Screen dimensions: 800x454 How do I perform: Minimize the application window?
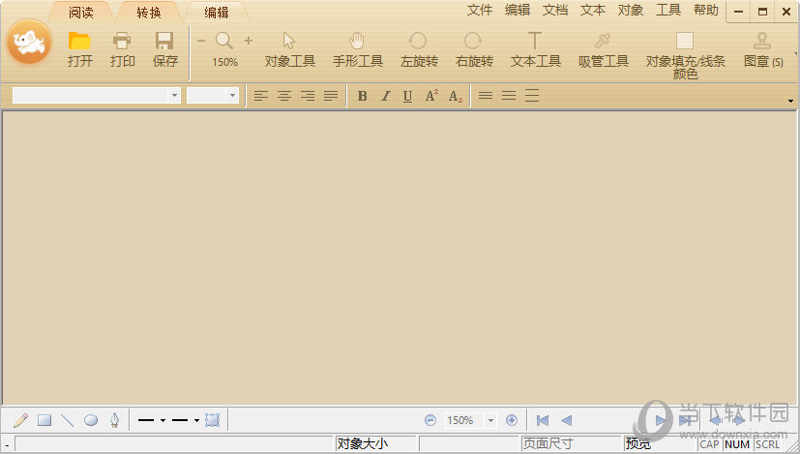pos(738,12)
